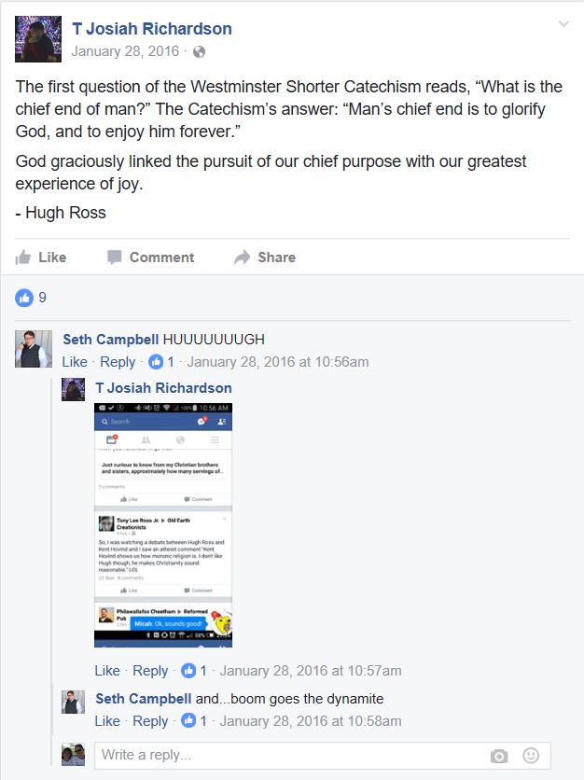This screenshot has width=584, height=780.
Task: Click T Josiah Richardson's post avatar
Action: click(x=38, y=39)
